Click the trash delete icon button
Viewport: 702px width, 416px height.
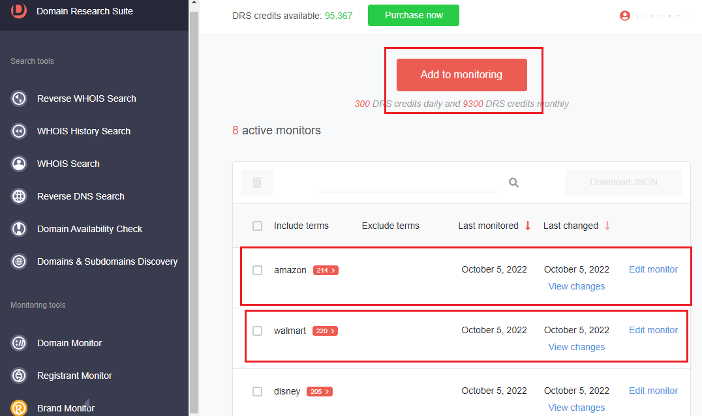[257, 183]
